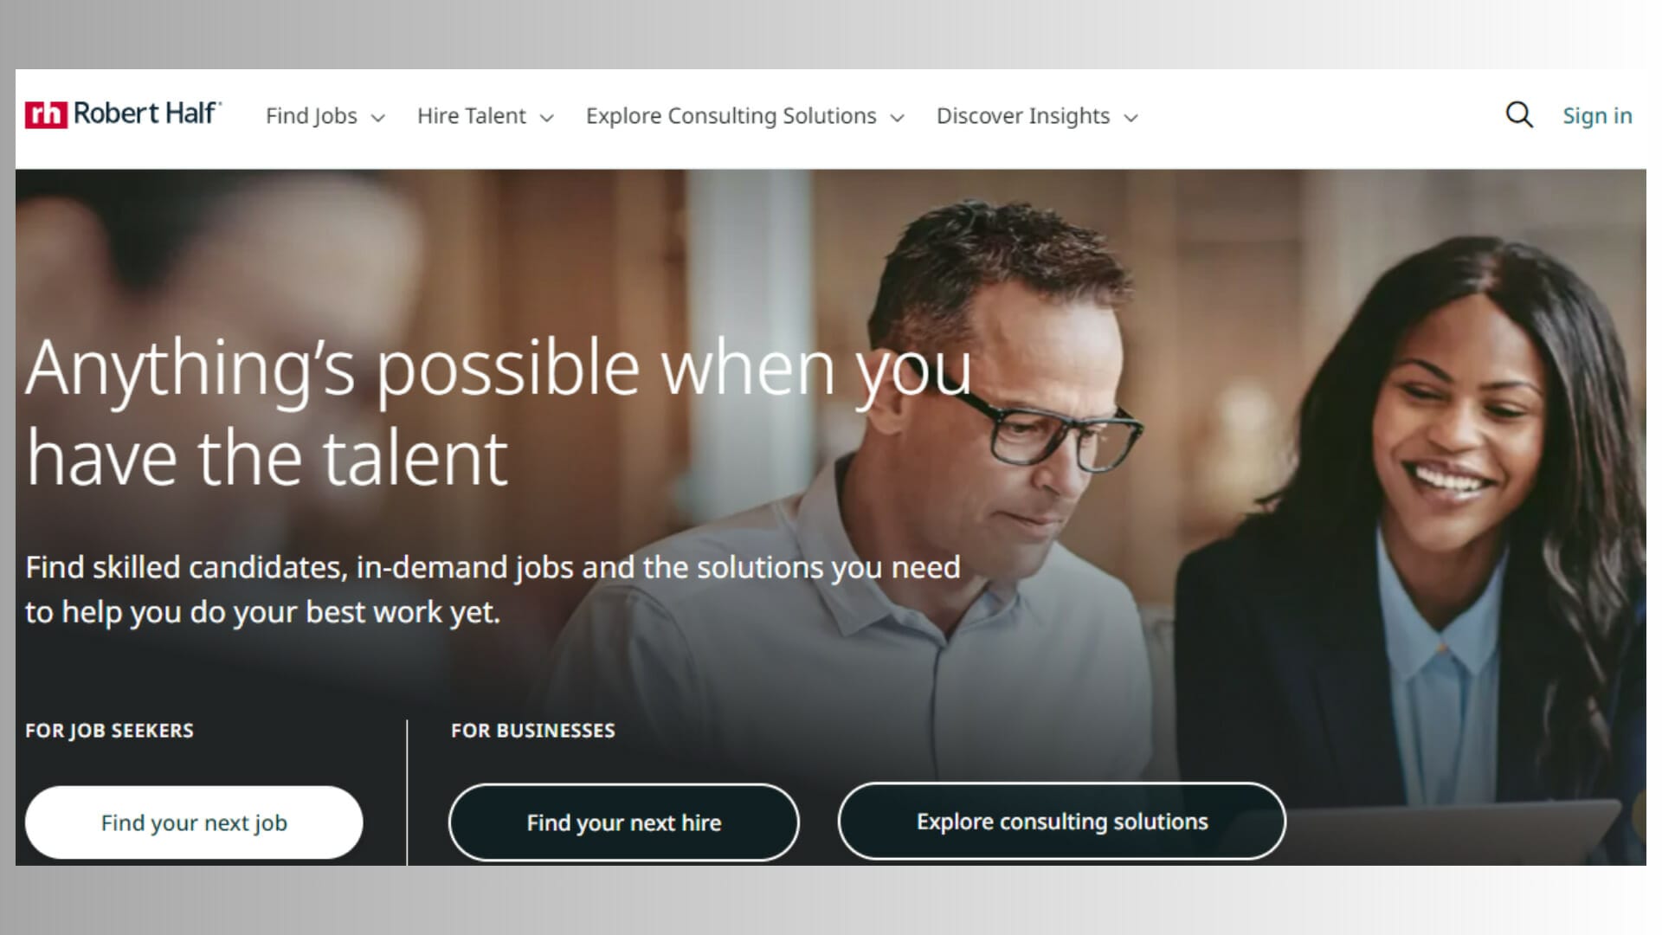
Task: Expand the Explore Consulting Solutions chevron
Action: (898, 118)
